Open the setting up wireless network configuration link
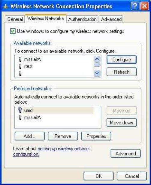151x185 pixels. coord(52,151)
